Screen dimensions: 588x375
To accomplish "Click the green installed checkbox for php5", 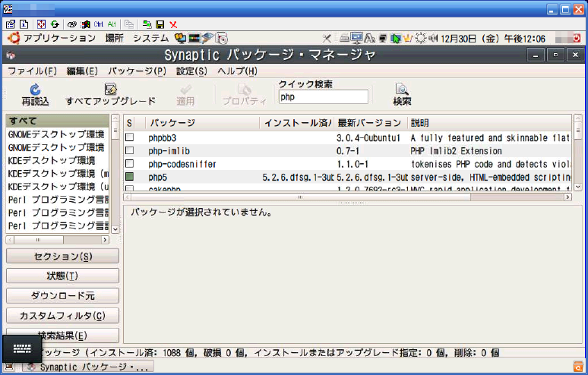I will click(130, 177).
